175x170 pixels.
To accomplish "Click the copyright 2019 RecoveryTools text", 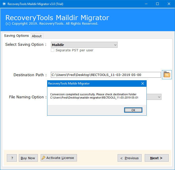I will pyautogui.click(x=52, y=24).
